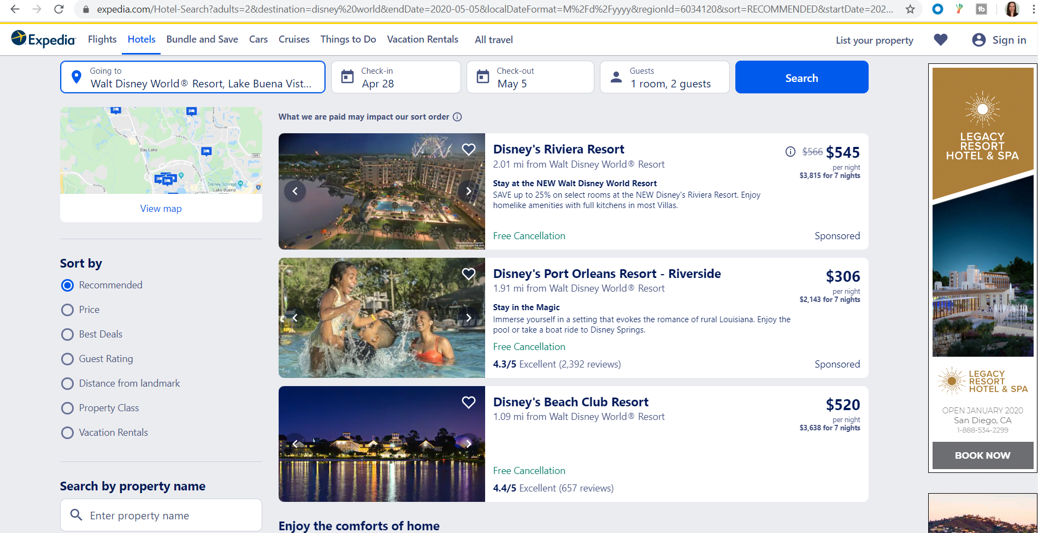Save Disney's Beach Club Resort with heart icon
1038x533 pixels.
(x=469, y=402)
